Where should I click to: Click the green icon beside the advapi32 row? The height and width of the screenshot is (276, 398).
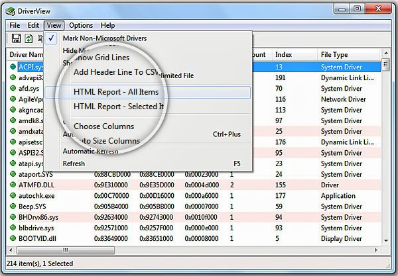click(13, 77)
